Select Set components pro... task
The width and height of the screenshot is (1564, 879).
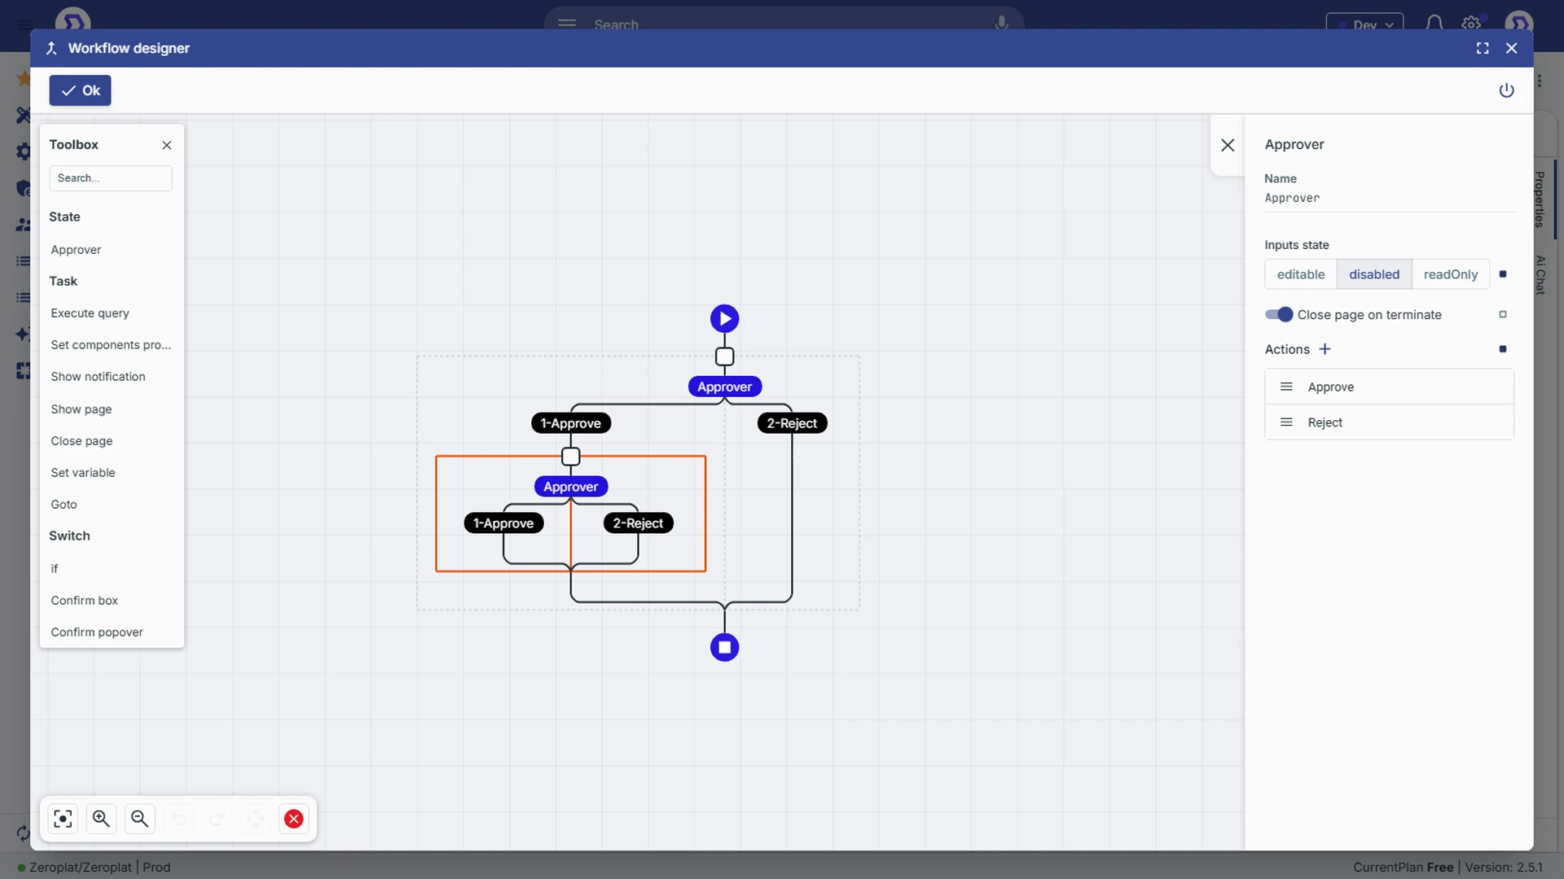(x=111, y=345)
